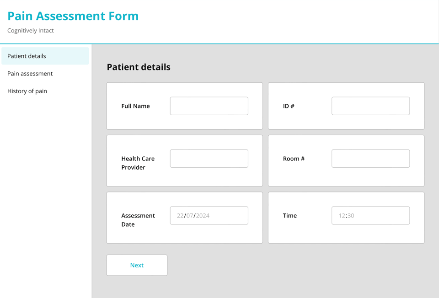Viewport: 439px width, 298px height.
Task: Select the month segment in Assessment Date
Action: 190,216
